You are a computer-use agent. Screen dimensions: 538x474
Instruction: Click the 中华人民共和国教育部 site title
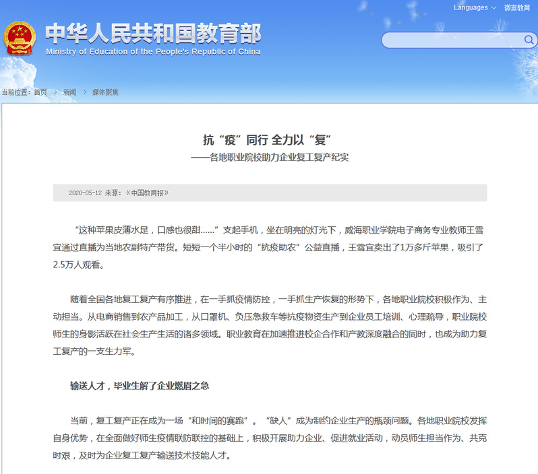point(153,33)
